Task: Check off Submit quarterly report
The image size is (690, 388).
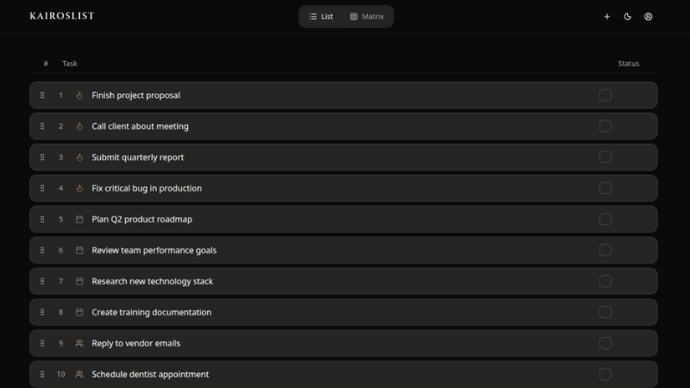Action: click(x=605, y=158)
